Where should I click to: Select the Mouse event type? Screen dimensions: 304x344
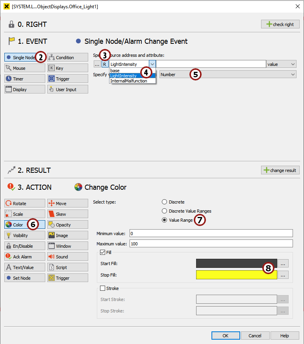(24, 68)
